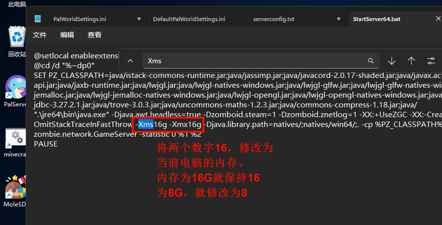Click the @cd /d "%~dp0" line
Viewport: 442px width, 225px height.
click(x=64, y=66)
